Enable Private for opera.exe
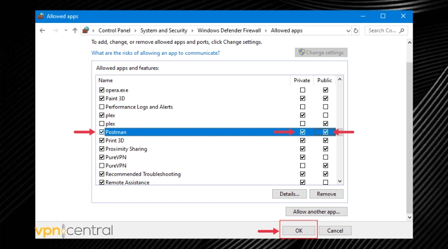The height and width of the screenshot is (249, 448). tap(303, 90)
